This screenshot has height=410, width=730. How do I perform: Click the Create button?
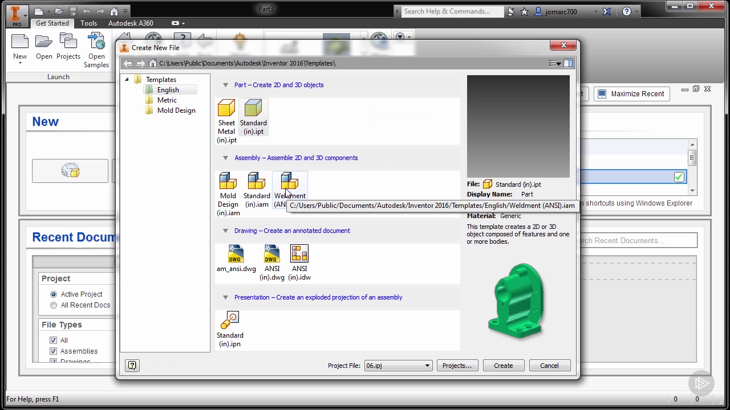504,366
